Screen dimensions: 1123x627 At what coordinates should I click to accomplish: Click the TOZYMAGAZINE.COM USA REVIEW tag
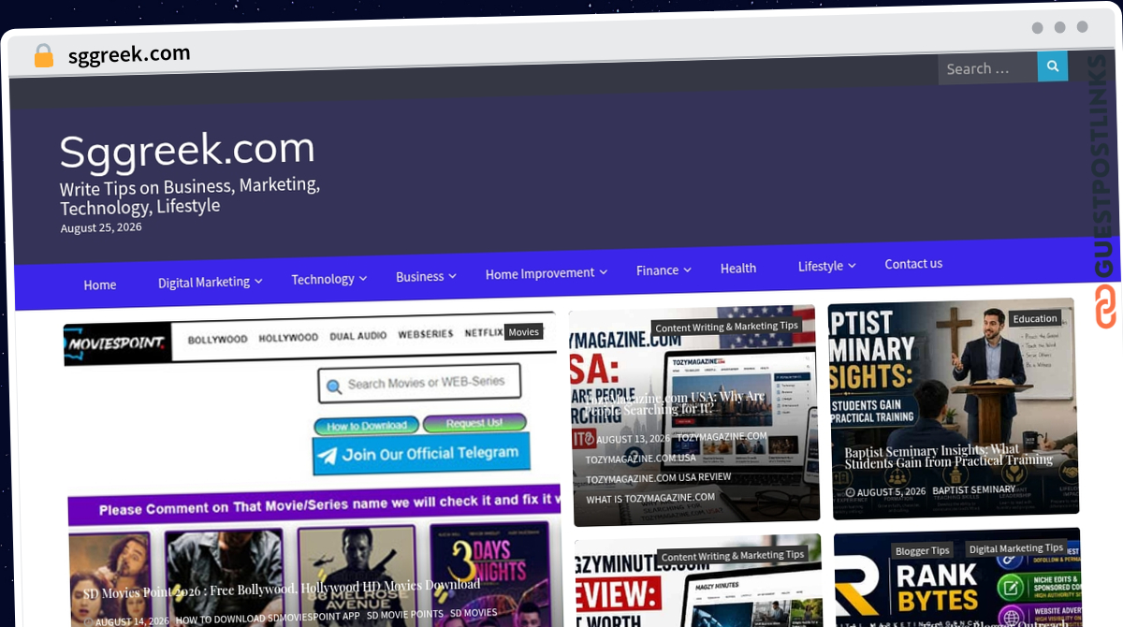pyautogui.click(x=659, y=478)
